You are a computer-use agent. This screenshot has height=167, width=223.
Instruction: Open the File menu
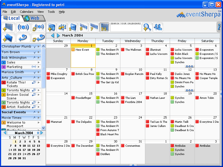[x=5, y=12]
